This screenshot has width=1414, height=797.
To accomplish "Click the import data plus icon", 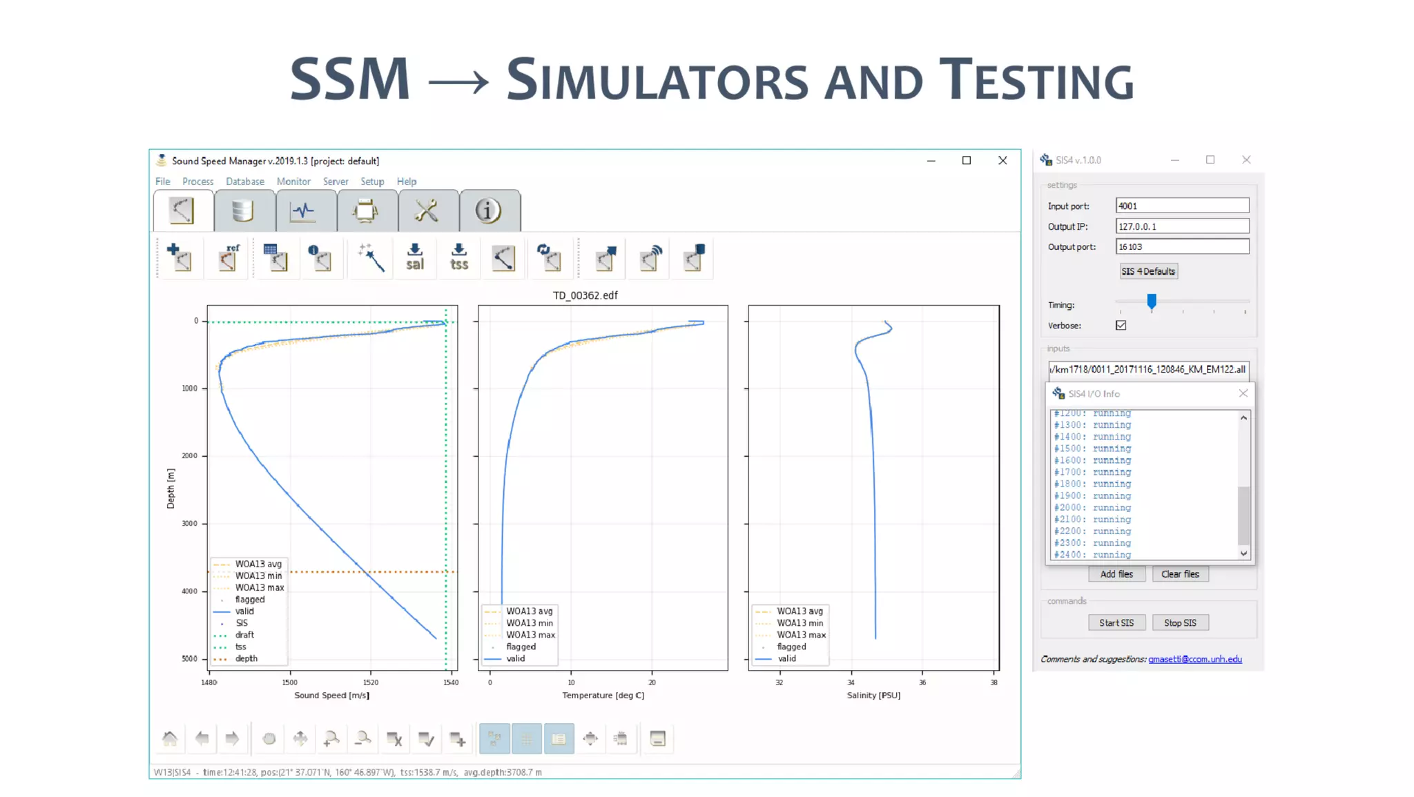I will 180,258.
